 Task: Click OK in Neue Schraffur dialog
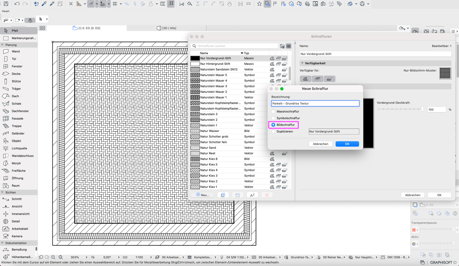(347, 144)
